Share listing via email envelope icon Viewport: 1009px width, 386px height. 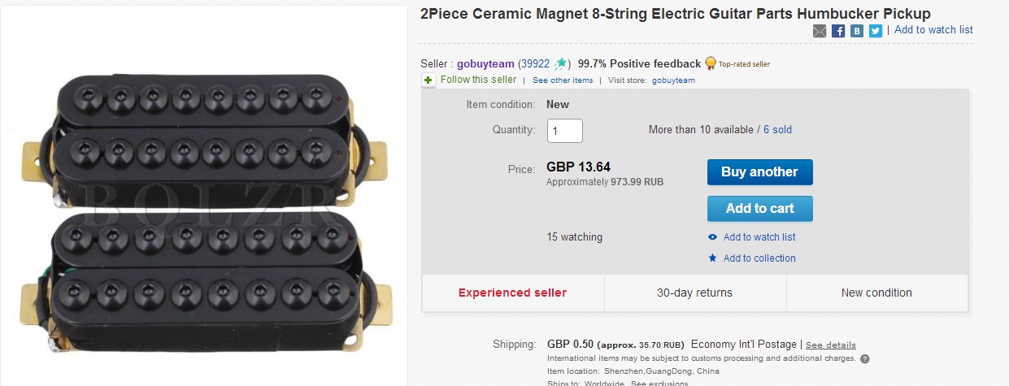820,31
